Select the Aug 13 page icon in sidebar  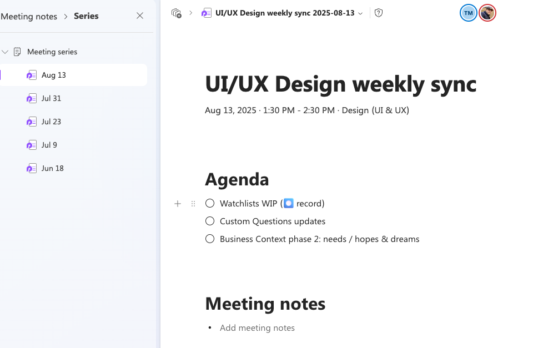pos(32,75)
